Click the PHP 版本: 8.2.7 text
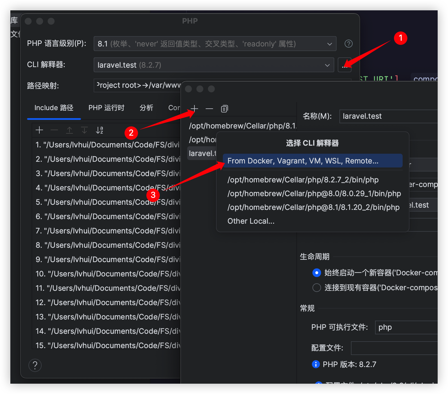The height and width of the screenshot is (394, 448). coord(349,364)
